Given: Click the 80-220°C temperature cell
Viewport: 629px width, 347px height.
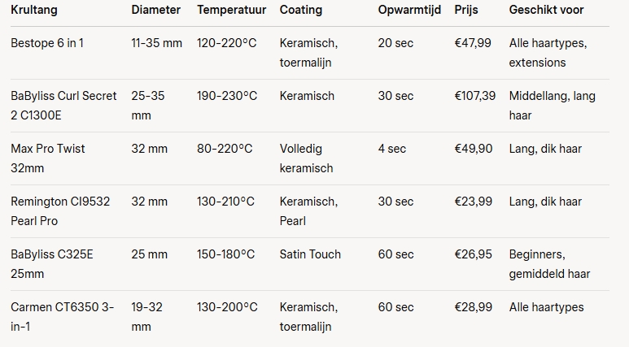Looking at the screenshot, I should 225,149.
